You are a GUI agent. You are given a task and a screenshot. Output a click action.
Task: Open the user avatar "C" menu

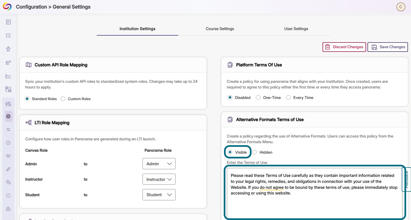coord(401,7)
